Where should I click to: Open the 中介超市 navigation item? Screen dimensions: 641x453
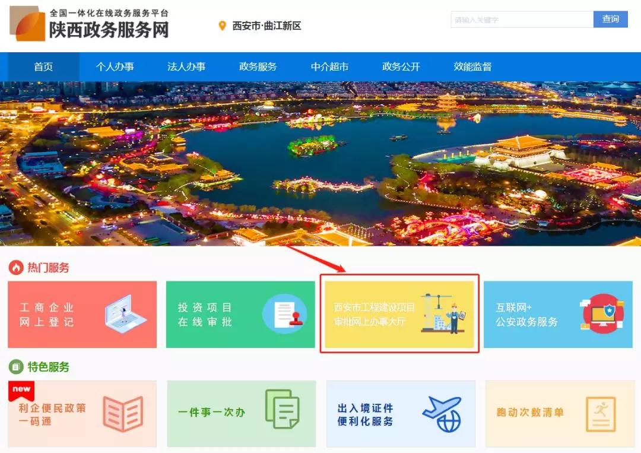click(x=329, y=67)
